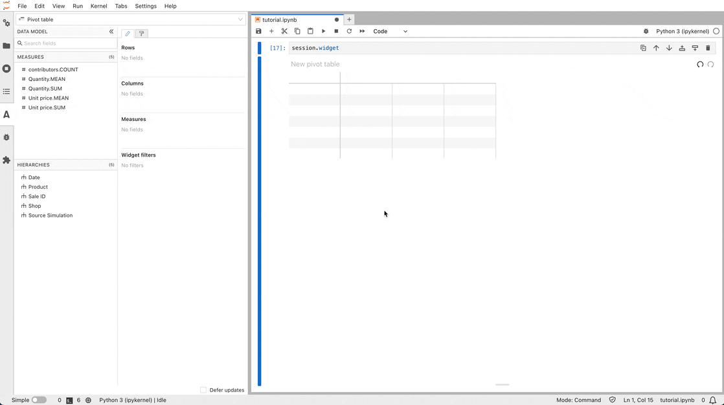This screenshot has height=405, width=724.
Task: Switch to the filters toggle in the pivot panel
Action: 141,33
